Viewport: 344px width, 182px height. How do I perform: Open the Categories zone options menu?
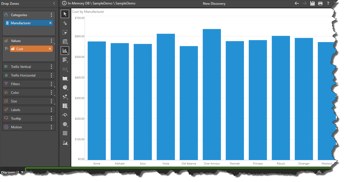pyautogui.click(x=51, y=15)
